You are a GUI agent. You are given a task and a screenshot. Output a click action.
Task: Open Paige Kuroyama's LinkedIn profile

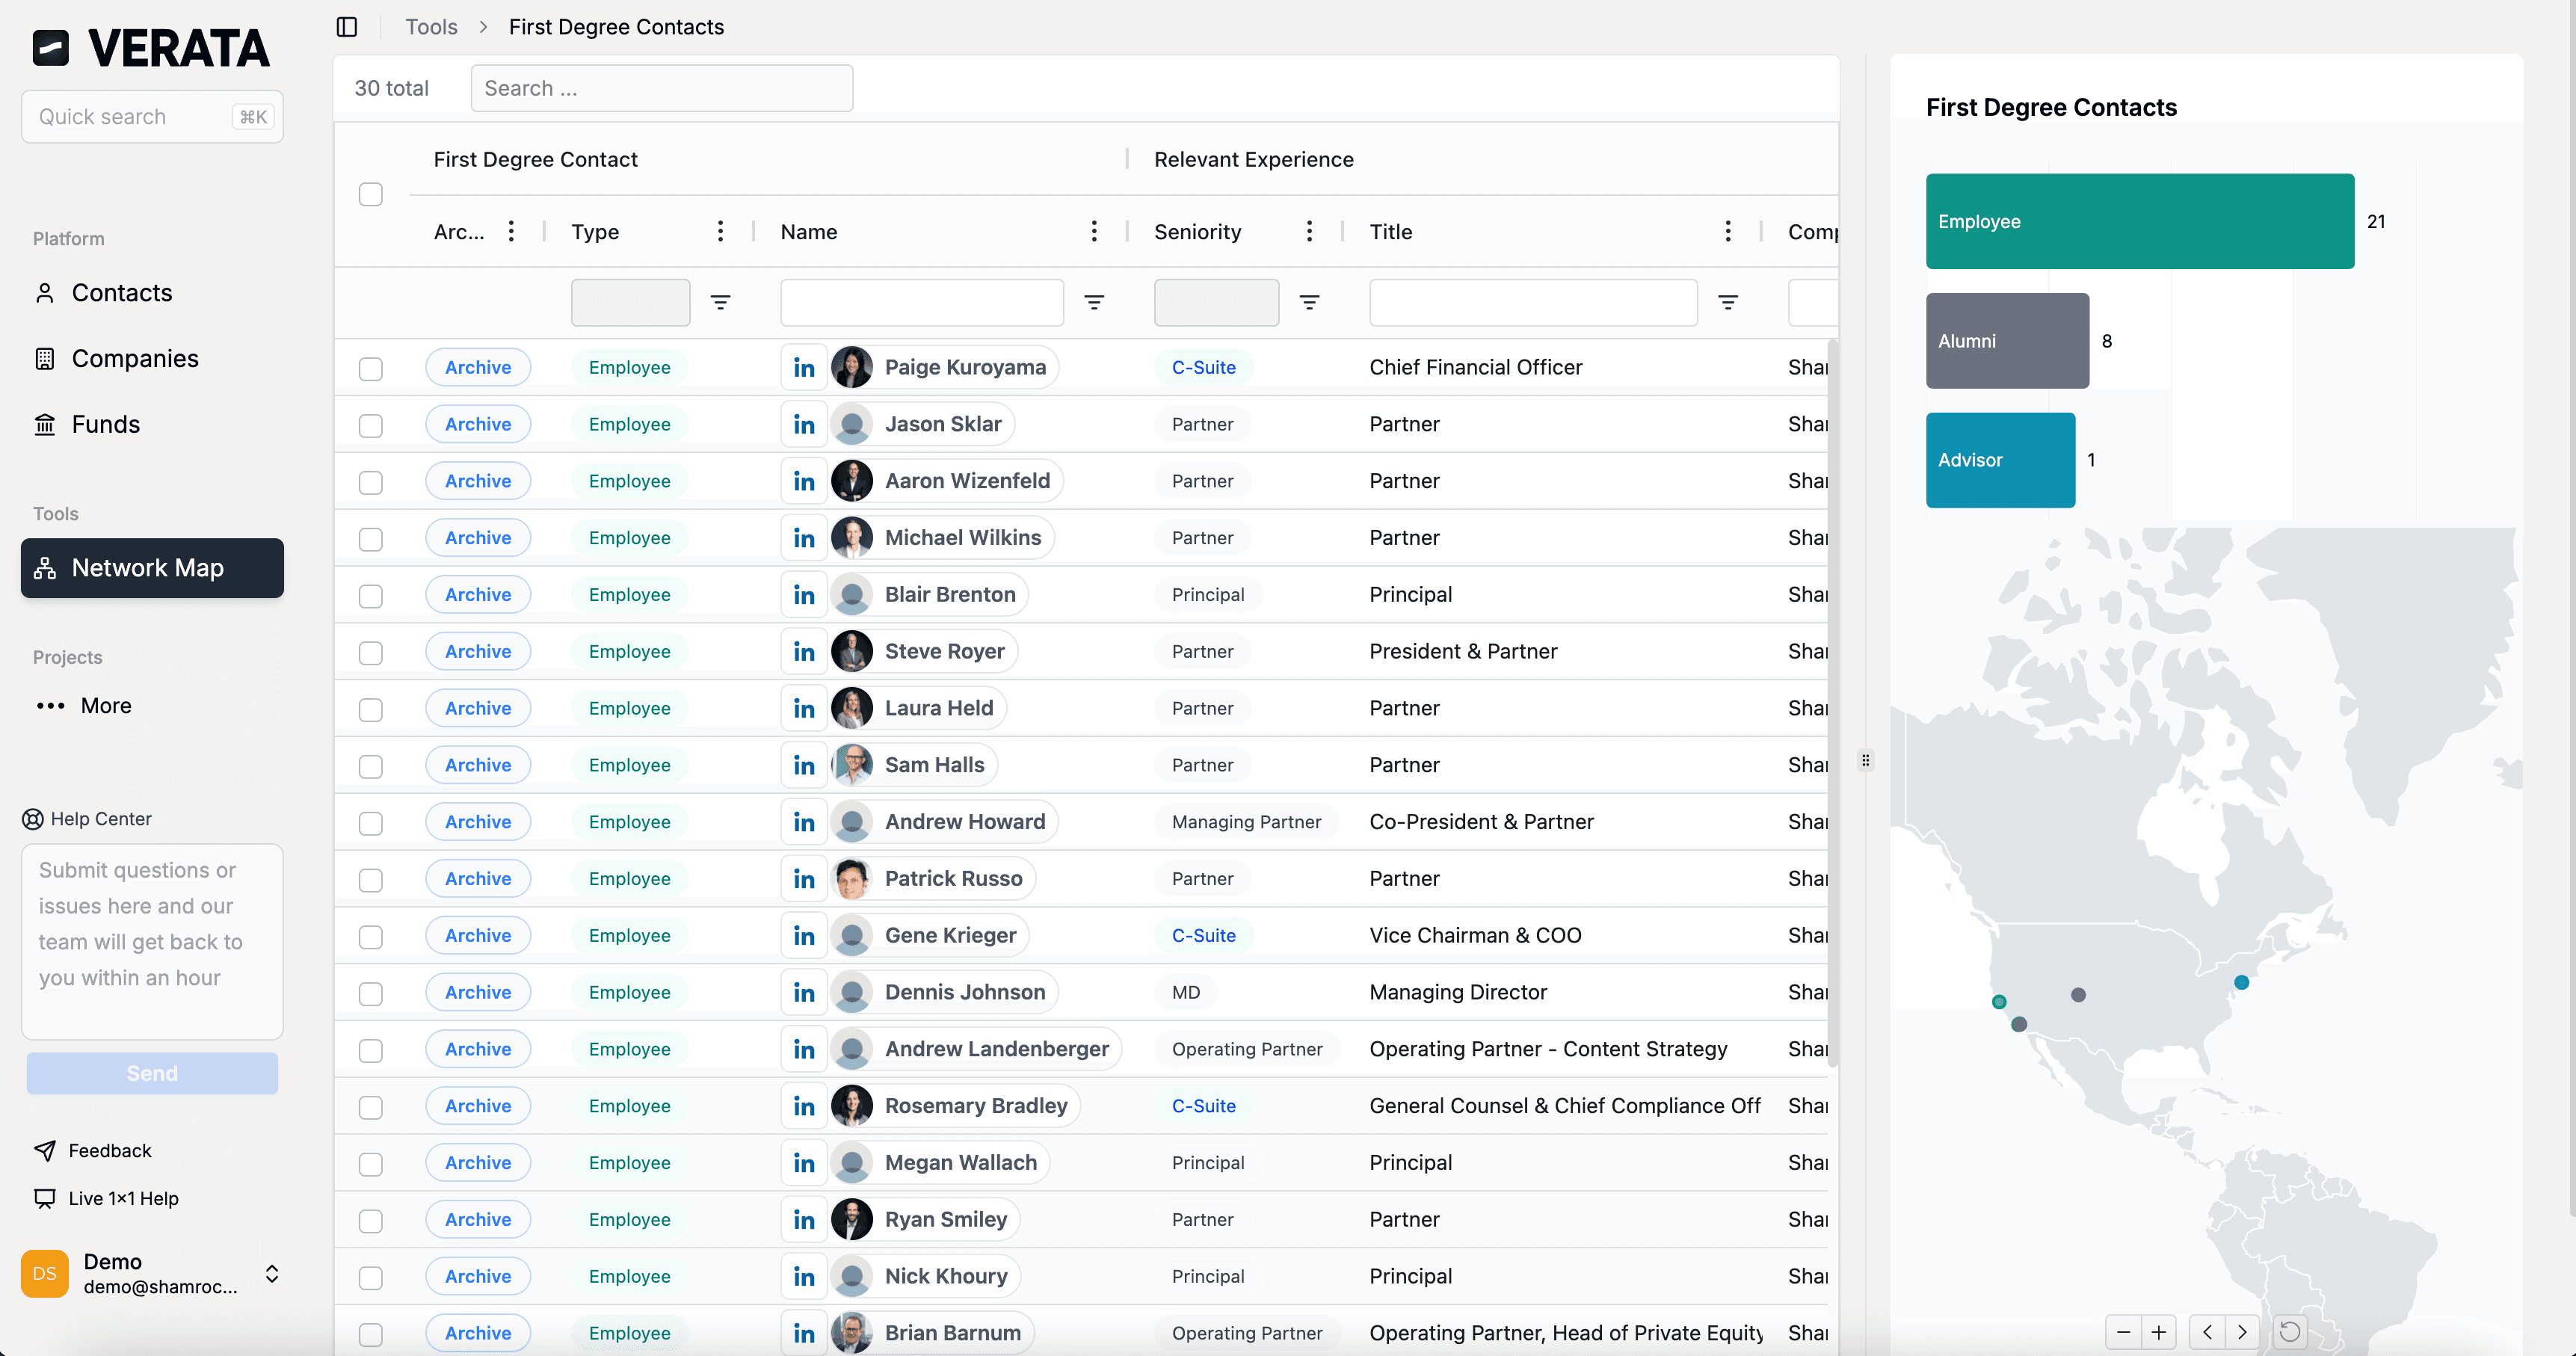[803, 367]
